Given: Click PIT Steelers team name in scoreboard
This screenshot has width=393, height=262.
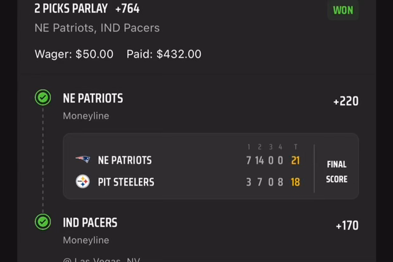Looking at the screenshot, I should click(x=126, y=182).
